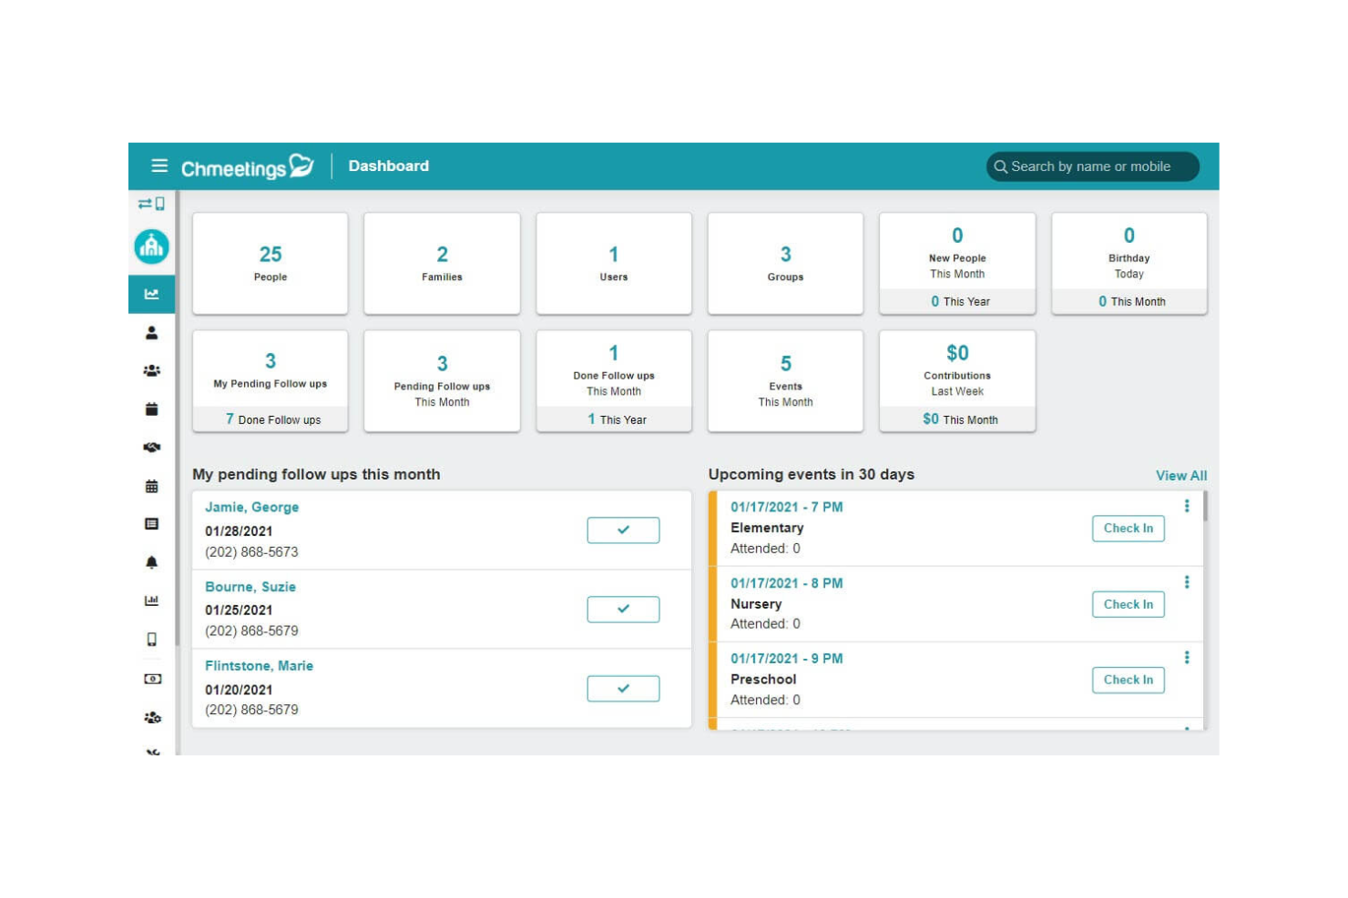Click the 7 Done Follow ups footer
Image resolution: width=1348 pixels, height=898 pixels.
coord(271,419)
